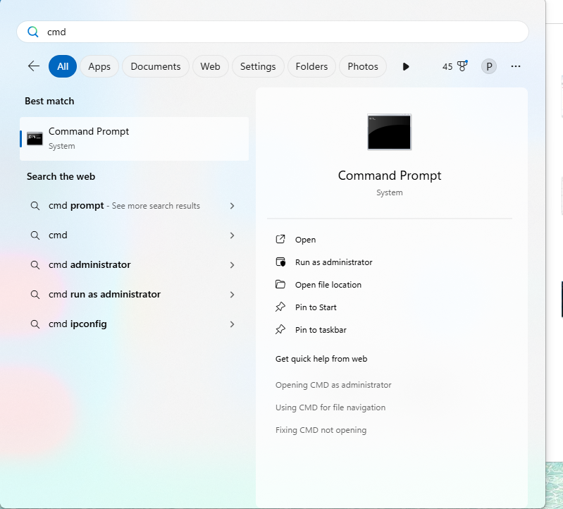Pin Command Prompt to taskbar
The height and width of the screenshot is (509, 563).
coord(321,330)
